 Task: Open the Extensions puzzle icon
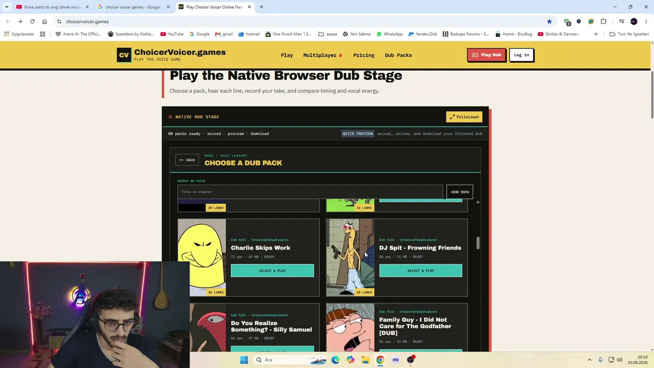coord(603,21)
